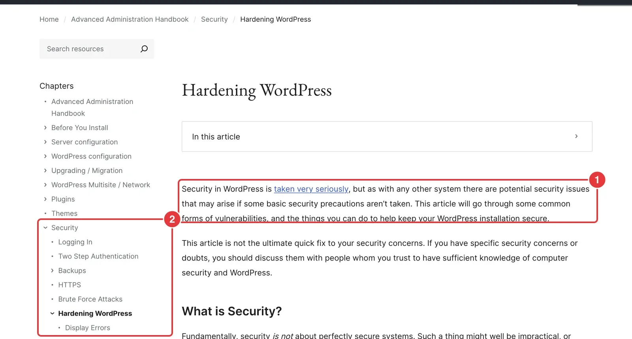Expand the In this article panel
Screen dimensions: 632x339
pos(387,136)
